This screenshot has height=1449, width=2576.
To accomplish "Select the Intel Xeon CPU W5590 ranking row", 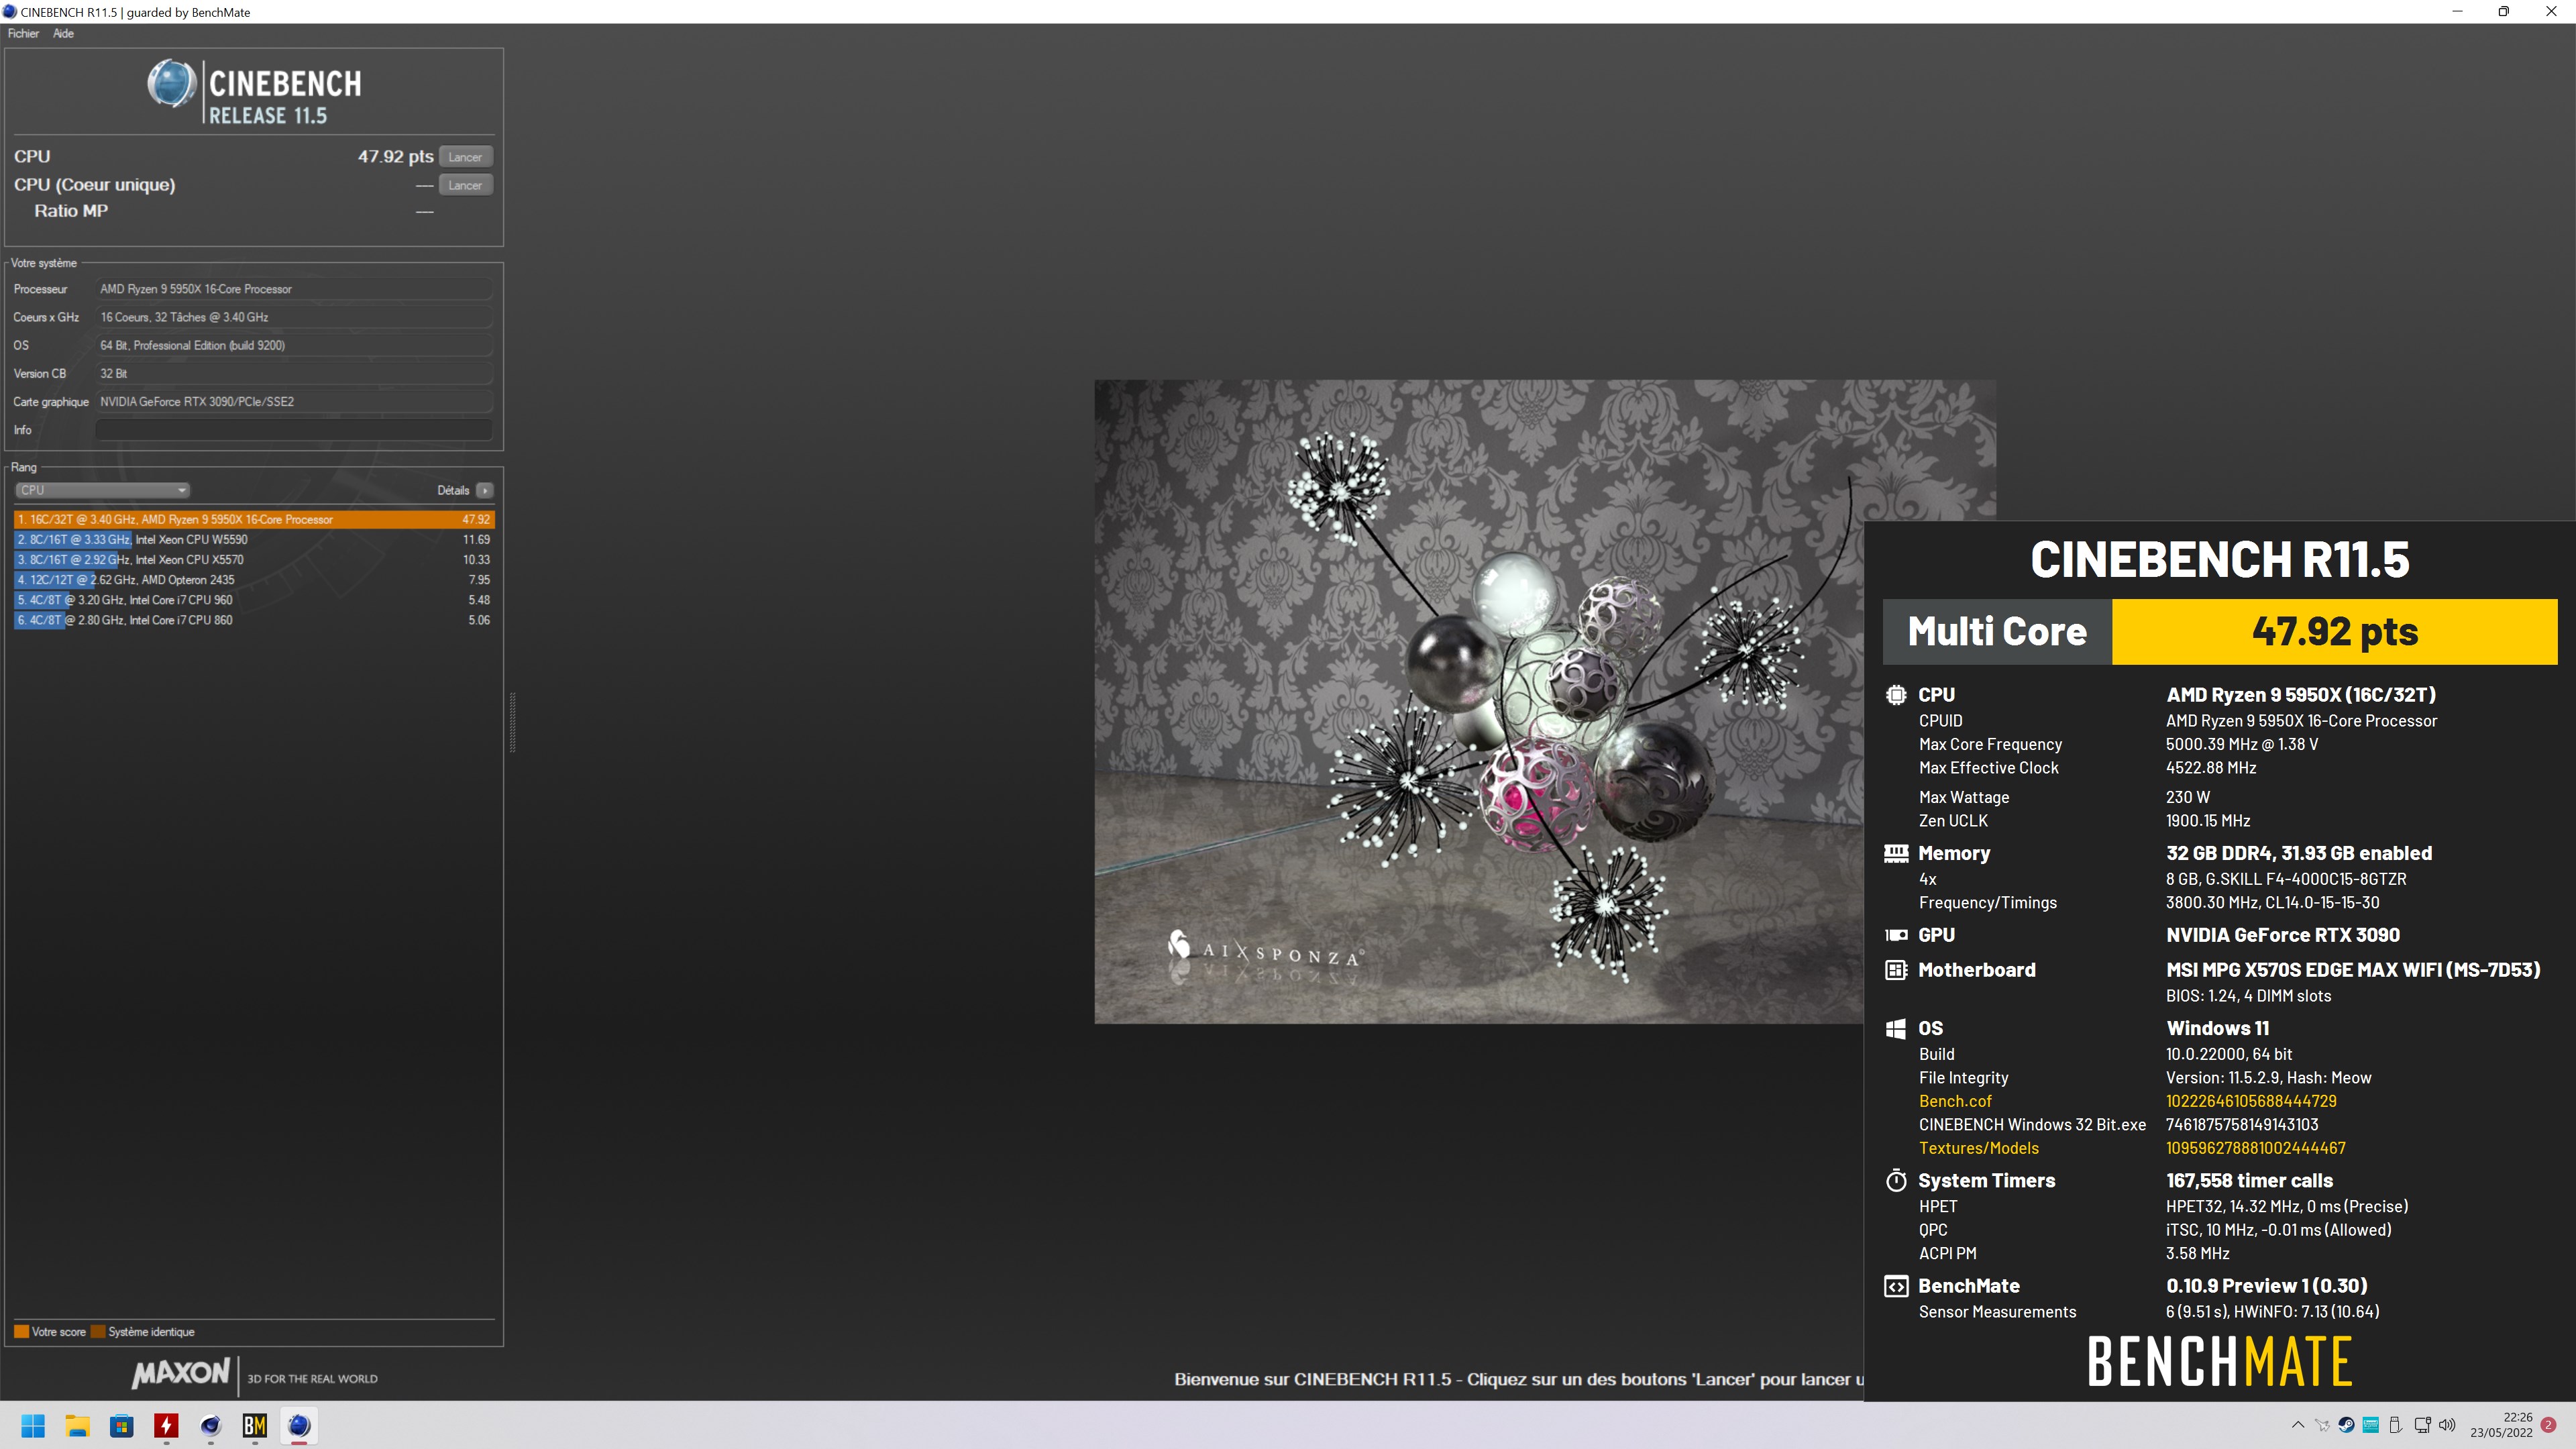I will coord(254,539).
